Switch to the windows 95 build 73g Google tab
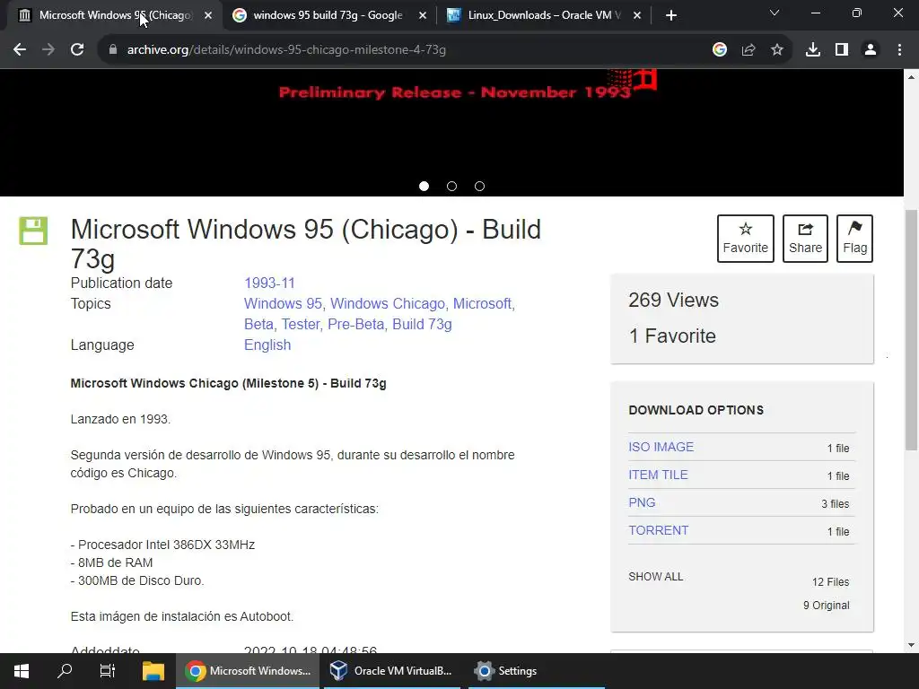This screenshot has width=919, height=689. [328, 15]
